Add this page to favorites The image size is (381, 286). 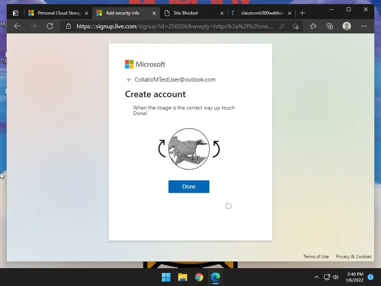tap(295, 26)
